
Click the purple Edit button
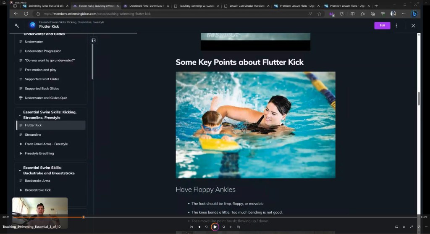point(382,26)
